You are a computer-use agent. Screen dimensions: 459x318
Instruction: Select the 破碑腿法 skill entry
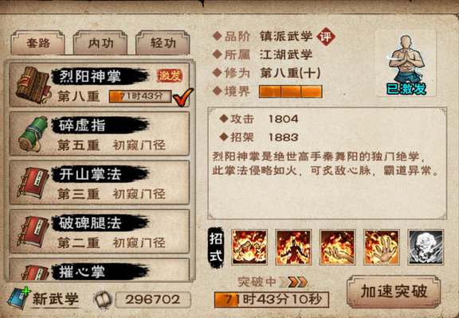(100, 231)
